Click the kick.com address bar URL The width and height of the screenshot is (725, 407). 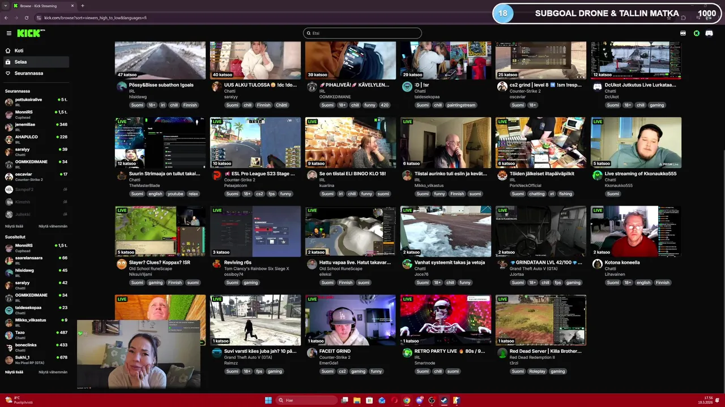(x=95, y=18)
